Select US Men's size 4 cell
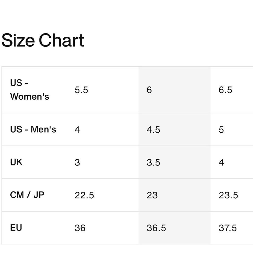 click(77, 130)
